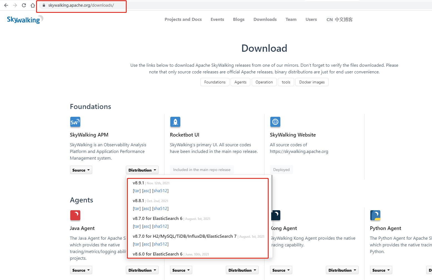Viewport: 432px width, 280px height.
Task: Click the Java Agent heading
Action: (x=82, y=228)
